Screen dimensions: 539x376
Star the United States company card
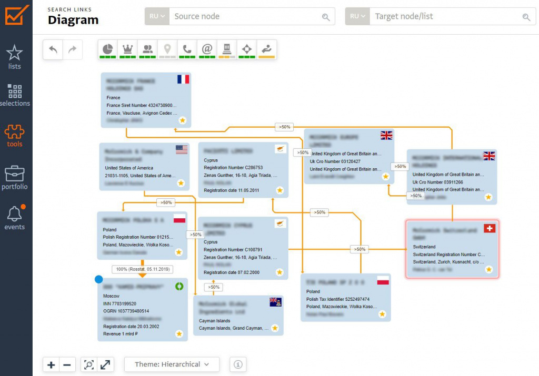click(x=181, y=183)
